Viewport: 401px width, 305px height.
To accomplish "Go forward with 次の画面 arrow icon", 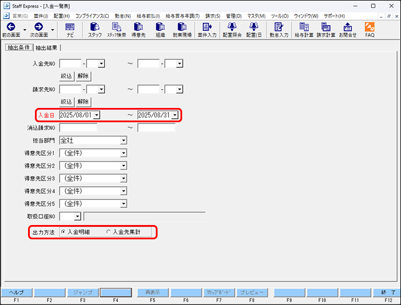I will 38,27.
